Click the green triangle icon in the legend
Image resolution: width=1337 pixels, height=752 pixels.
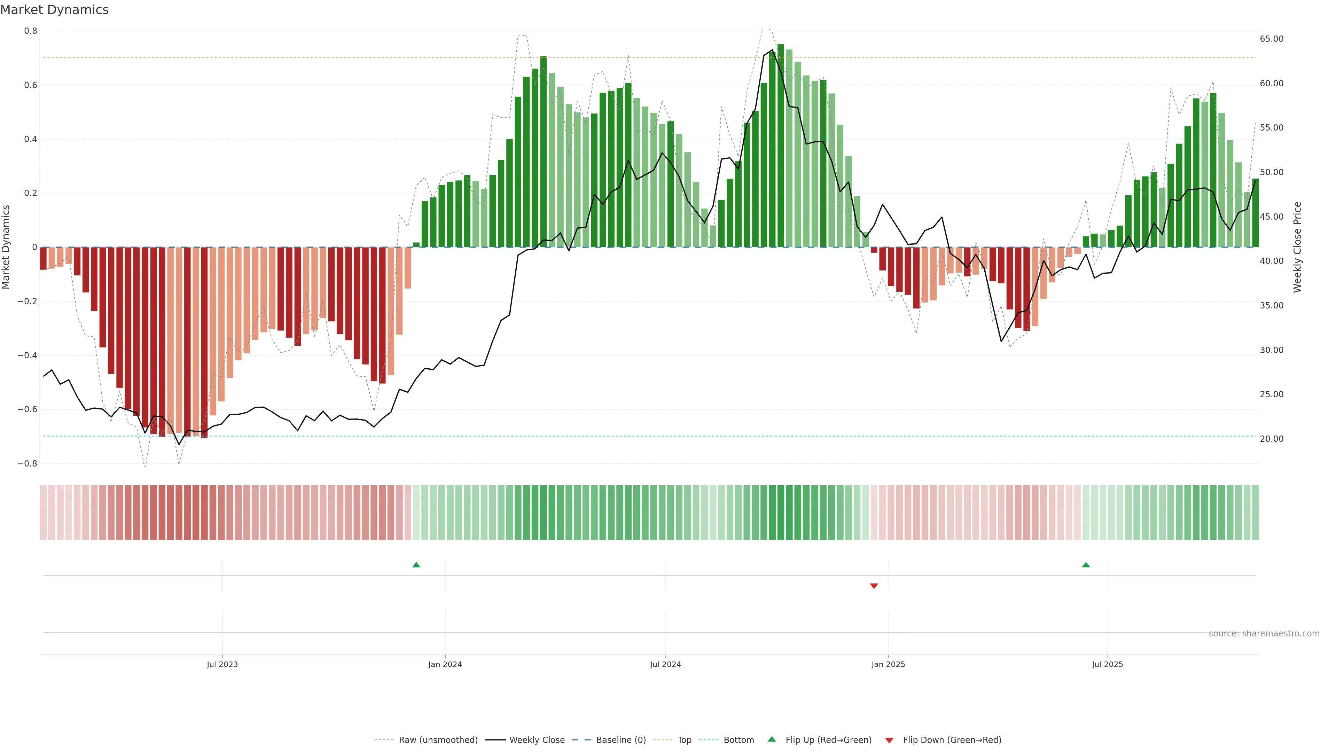771,739
